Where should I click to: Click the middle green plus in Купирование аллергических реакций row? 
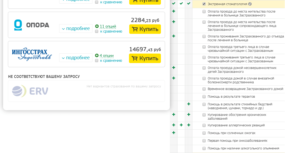[x=181, y=125]
